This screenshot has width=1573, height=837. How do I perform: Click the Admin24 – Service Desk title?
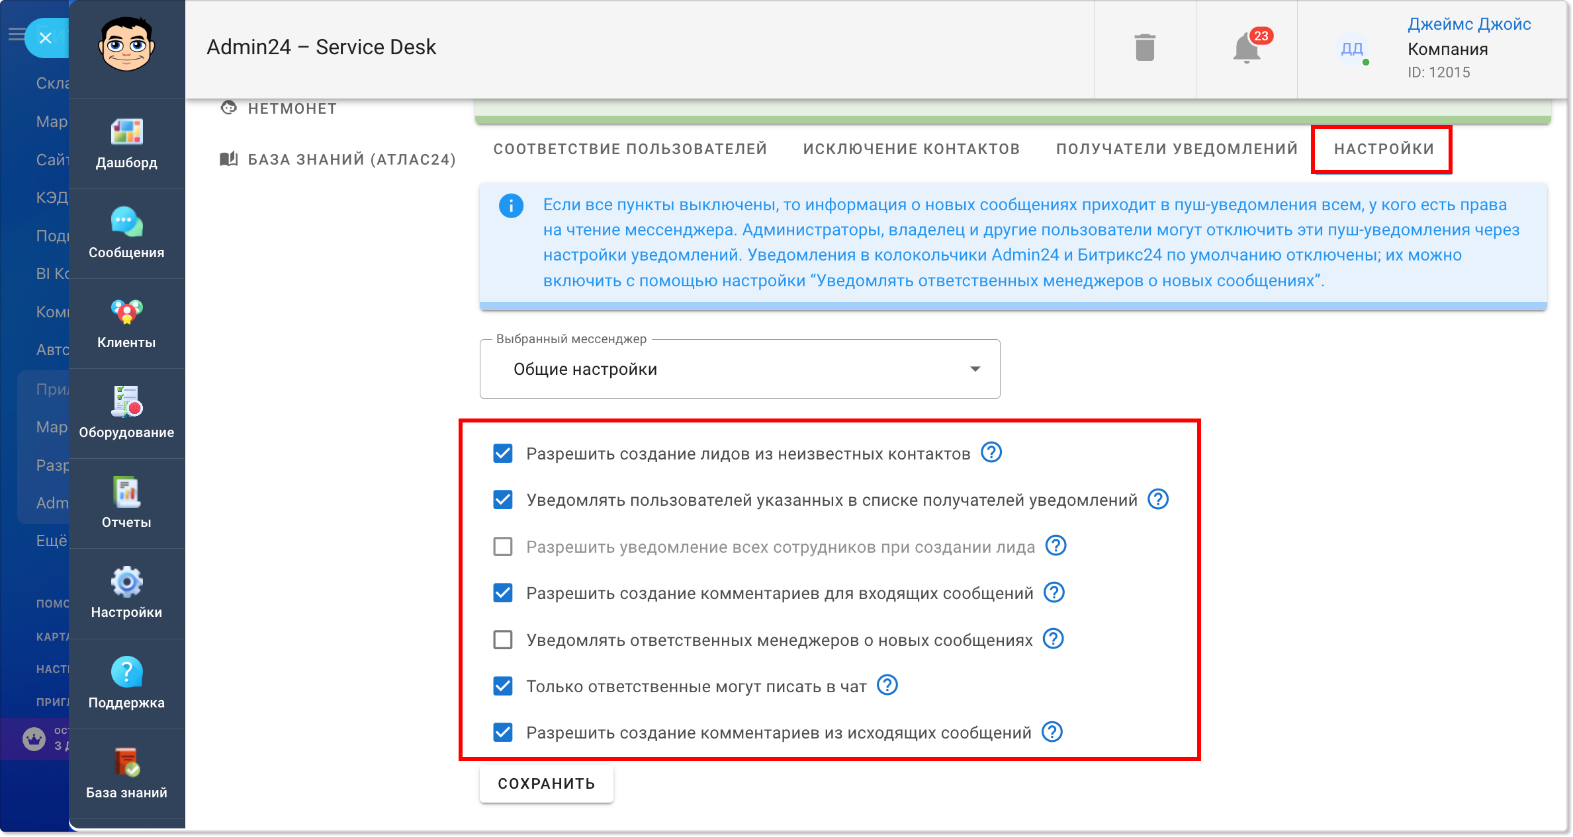click(x=322, y=47)
